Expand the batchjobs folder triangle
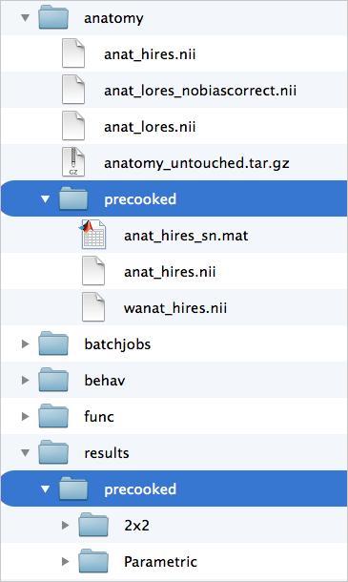This screenshot has height=582, width=348. (25, 343)
